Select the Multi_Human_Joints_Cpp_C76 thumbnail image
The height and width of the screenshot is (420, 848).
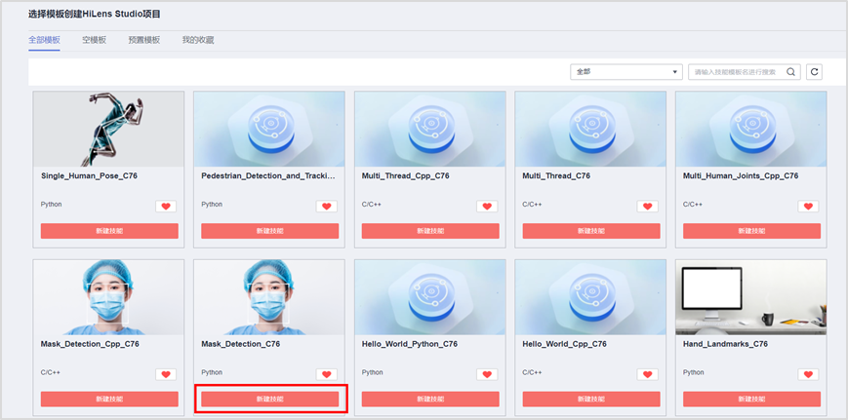click(x=751, y=129)
